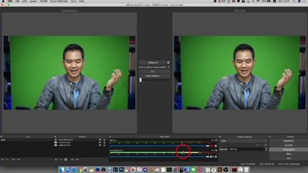Add a new scene with plus icon

[x=2, y=160]
